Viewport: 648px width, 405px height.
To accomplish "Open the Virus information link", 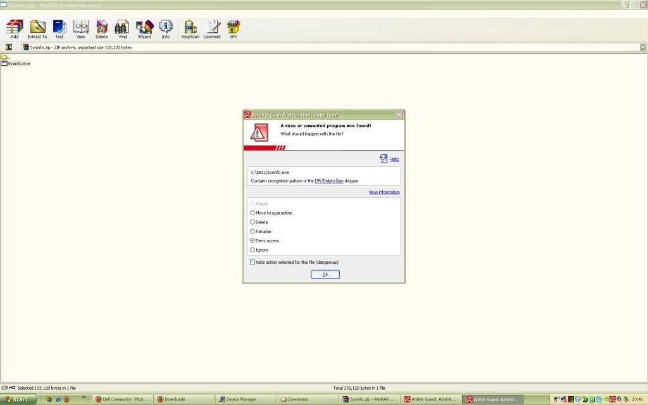I will click(384, 192).
